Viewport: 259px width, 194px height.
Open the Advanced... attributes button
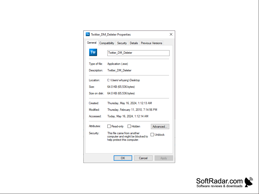click(160, 127)
